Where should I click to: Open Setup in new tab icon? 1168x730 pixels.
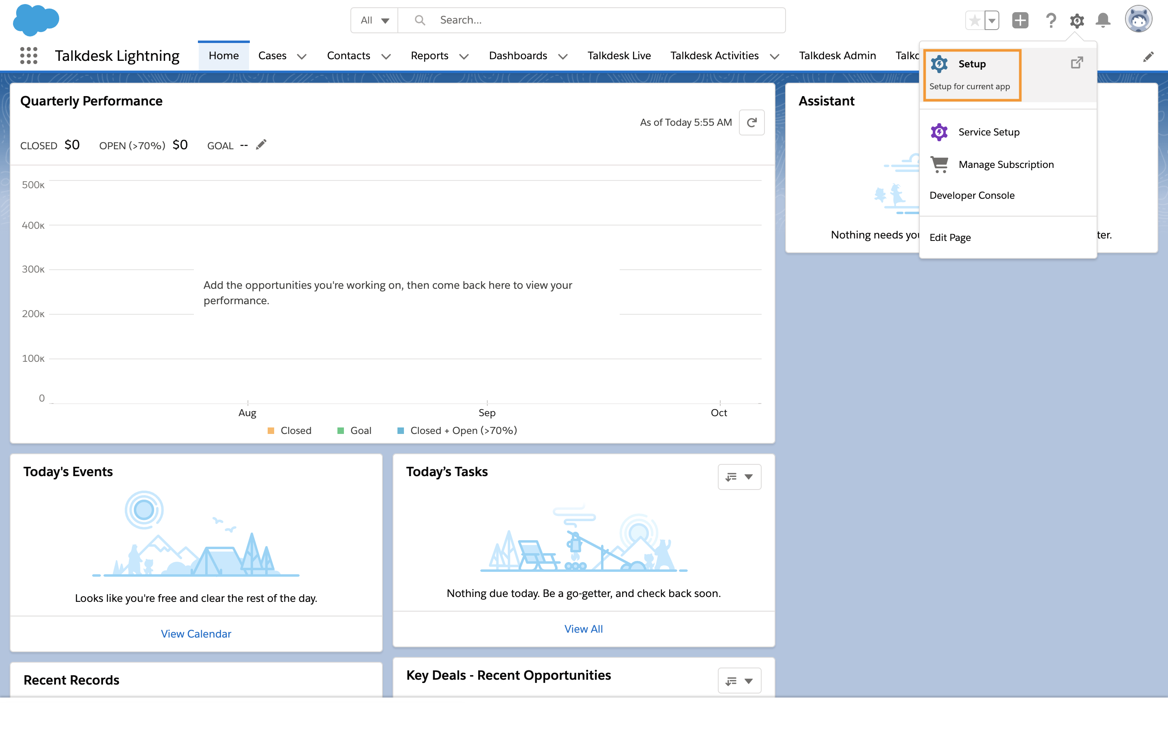point(1077,63)
